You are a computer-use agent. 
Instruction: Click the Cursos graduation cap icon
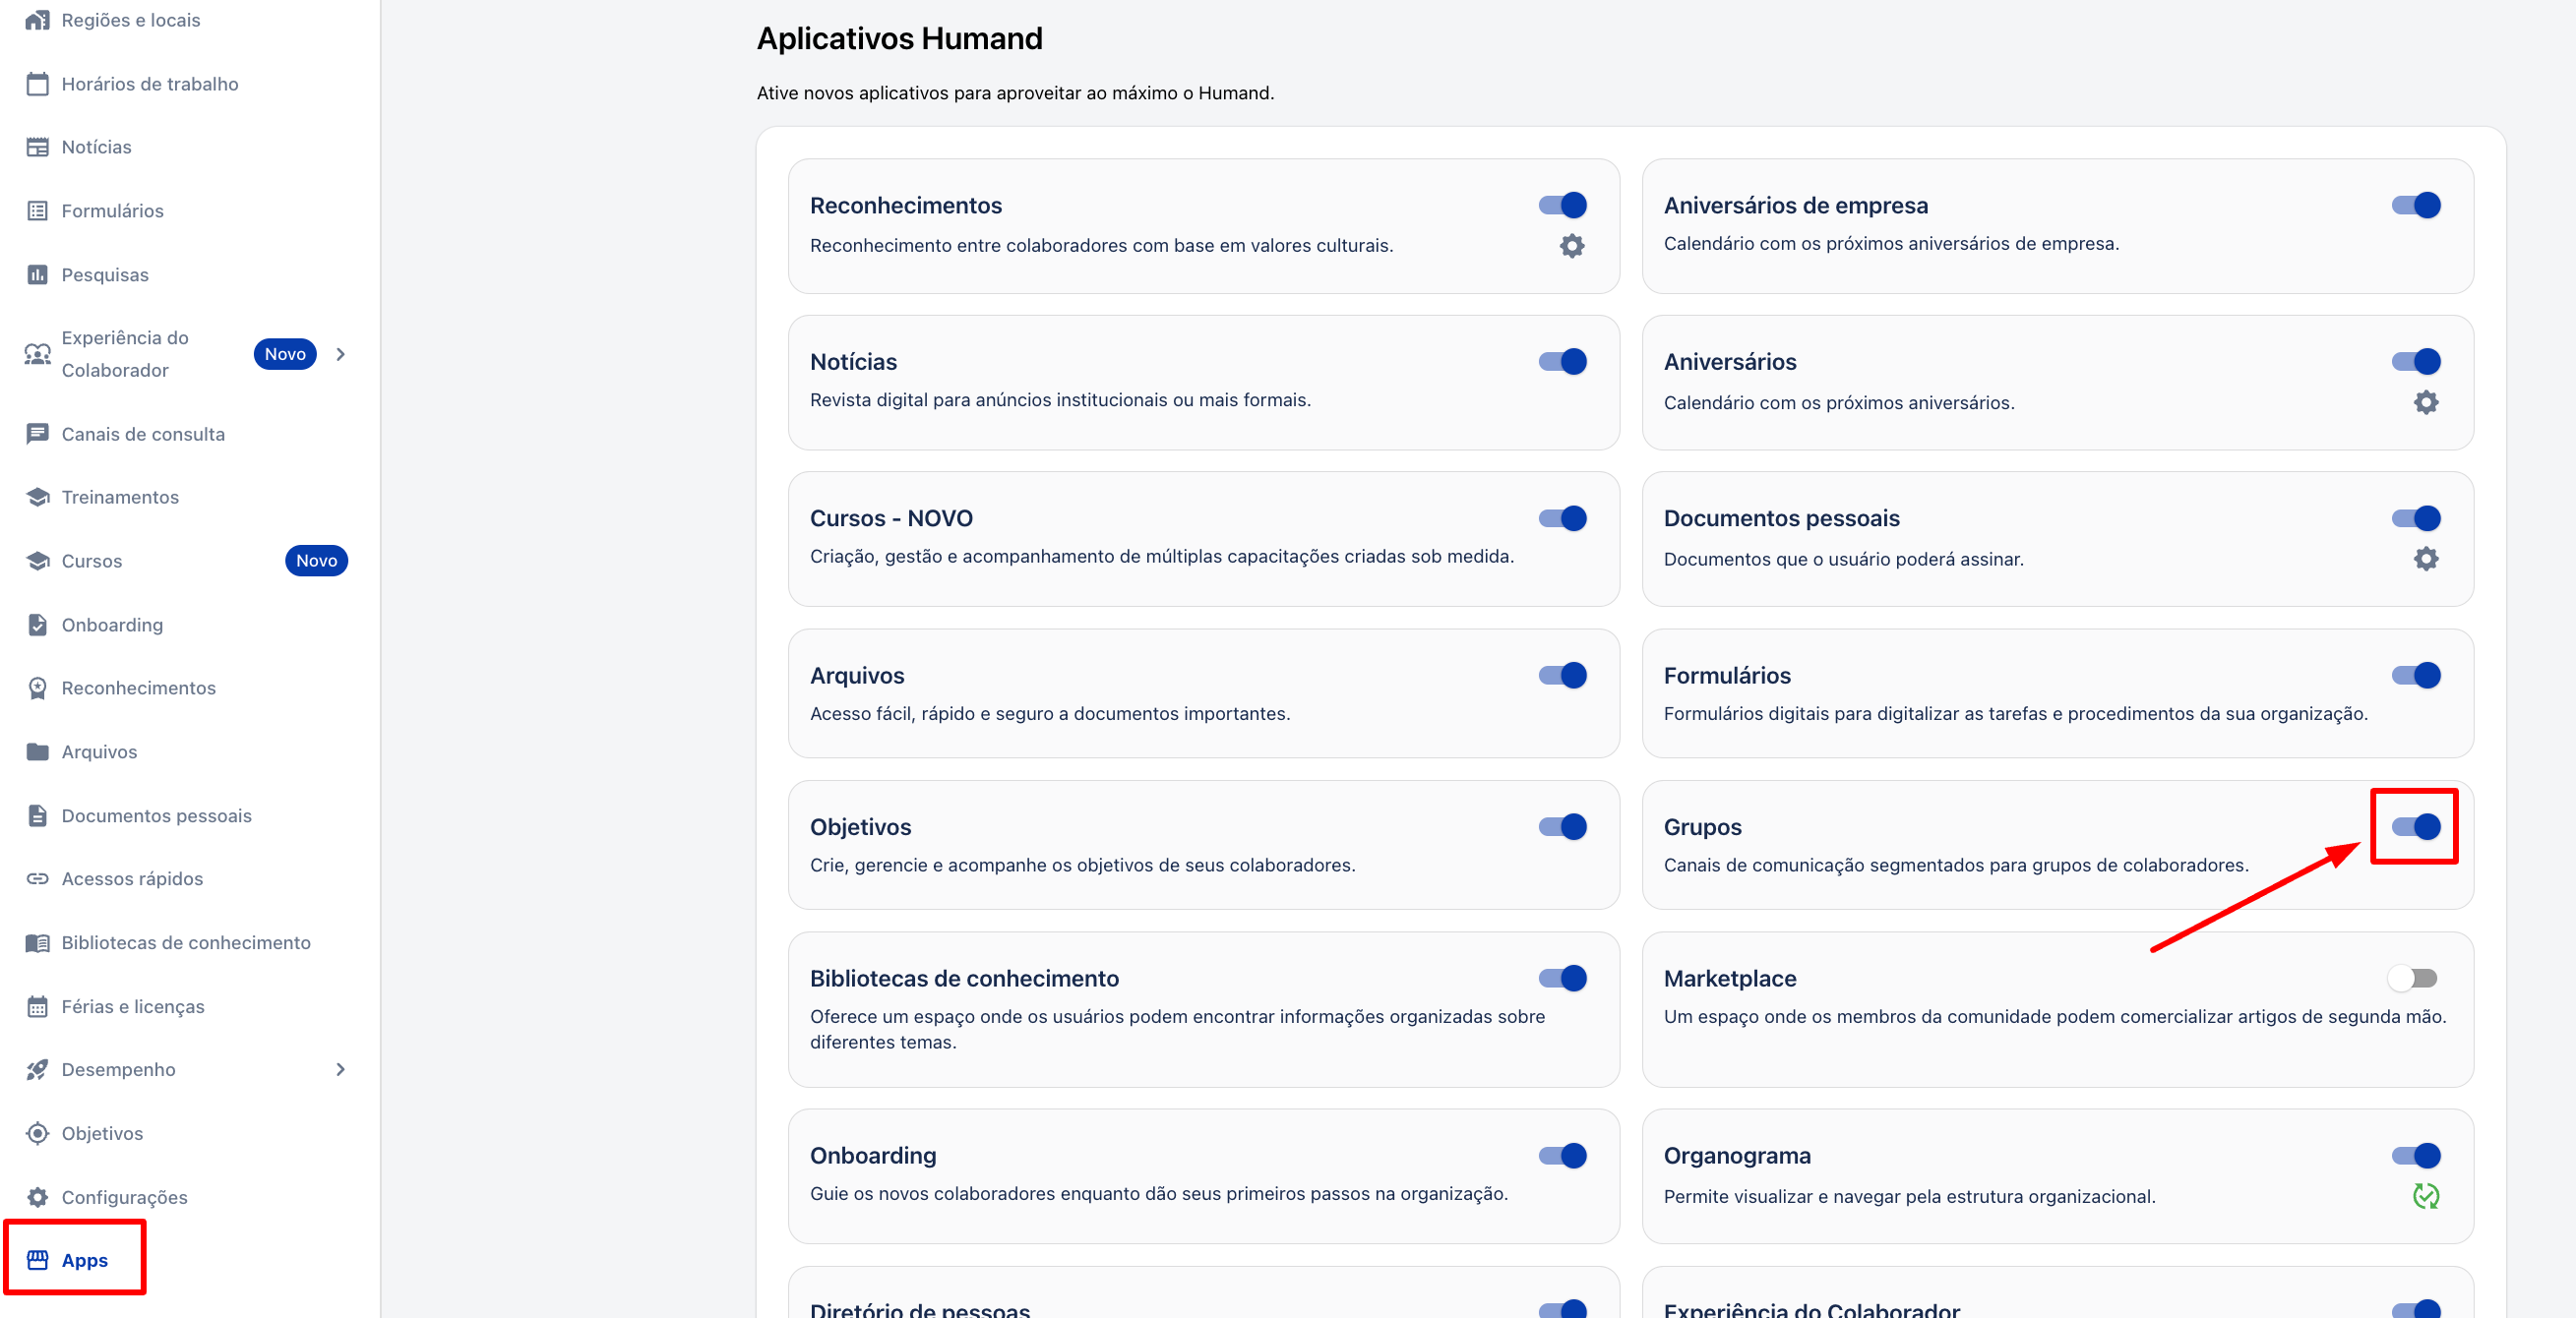tap(37, 561)
